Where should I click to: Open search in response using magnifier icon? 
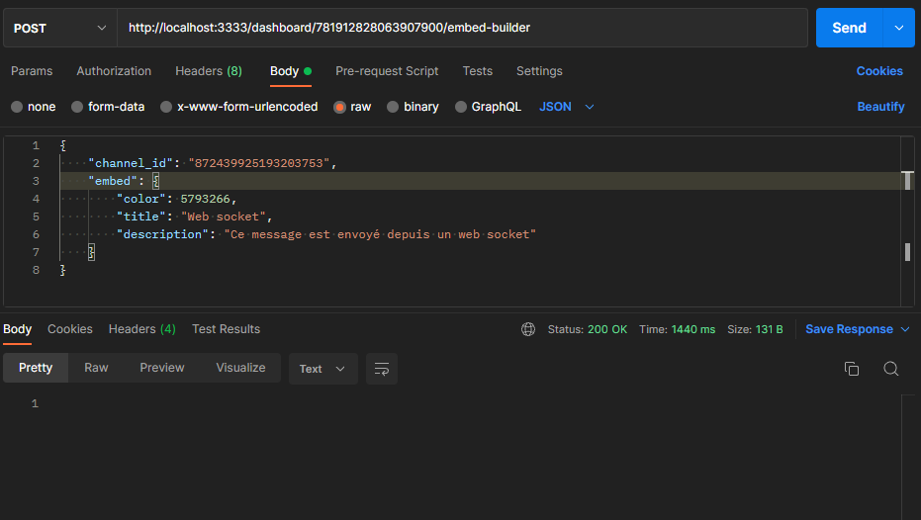pos(890,369)
